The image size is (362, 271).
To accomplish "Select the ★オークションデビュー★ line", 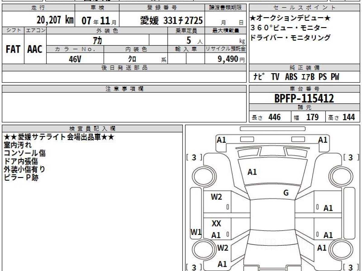I will 291,18.
